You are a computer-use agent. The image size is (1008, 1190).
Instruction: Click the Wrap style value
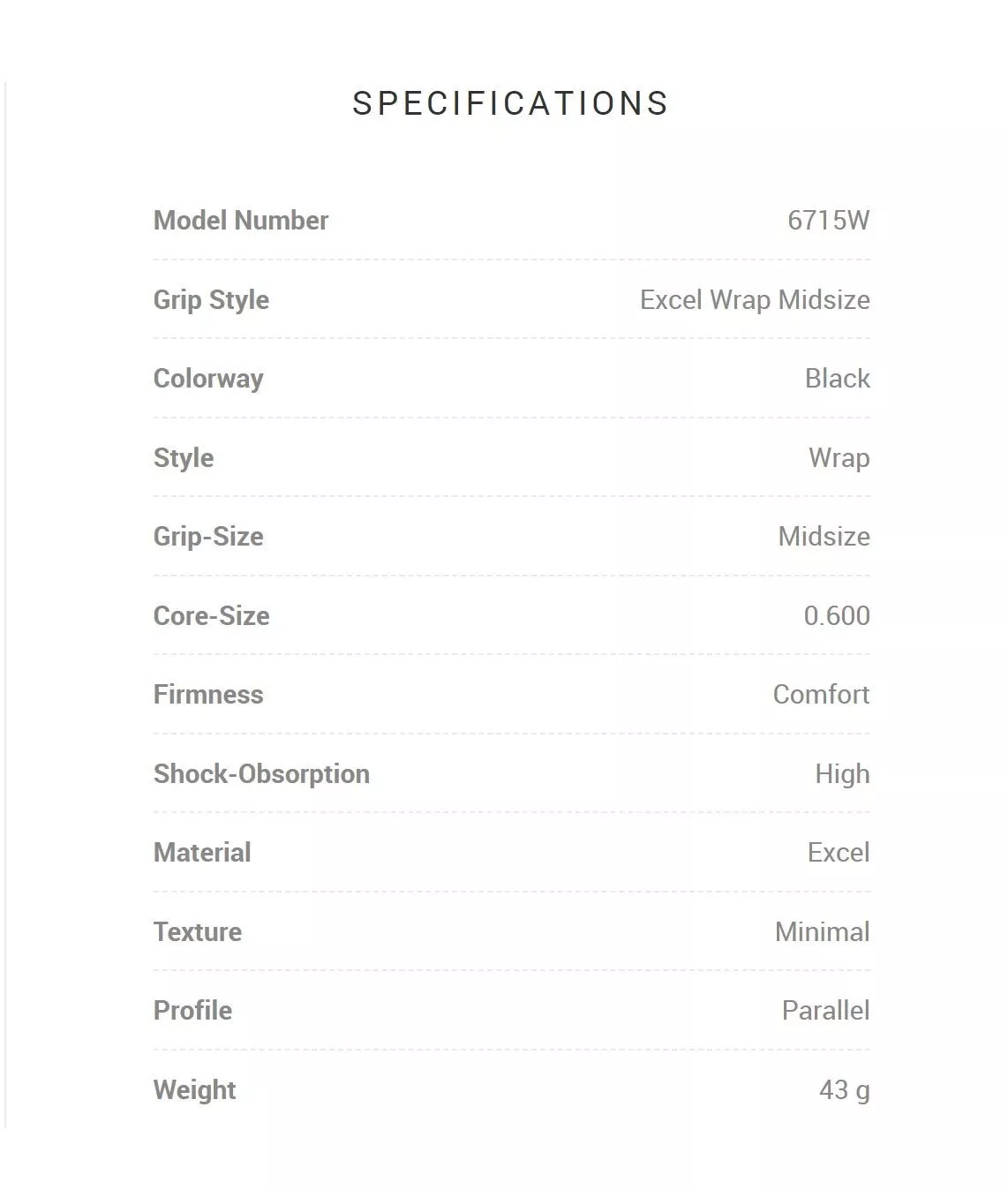(839, 457)
